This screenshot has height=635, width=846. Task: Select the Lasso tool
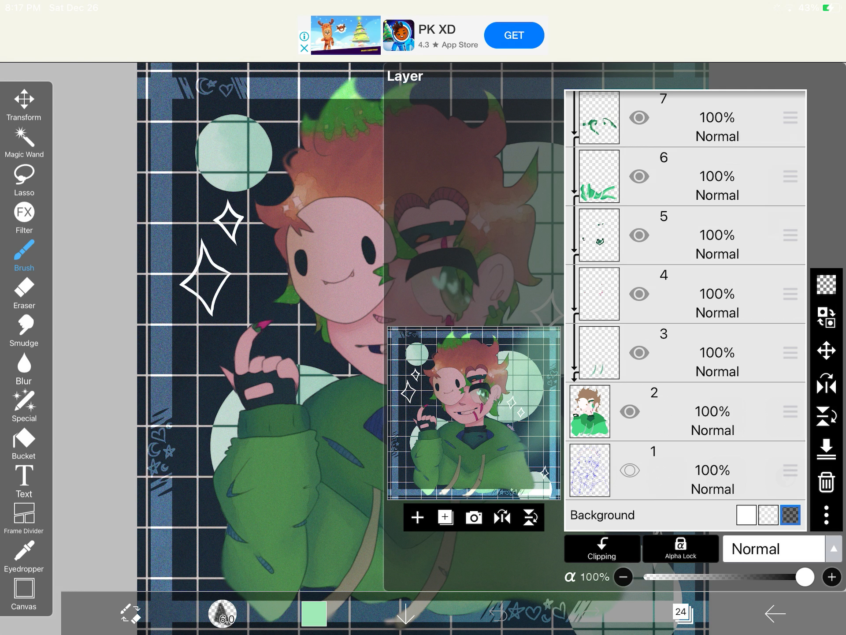24,180
